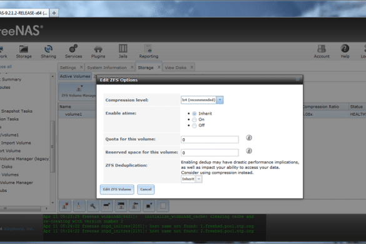This screenshot has width=366, height=244.
Task: Click the Compression Ratio column header
Action: pyautogui.click(x=321, y=106)
